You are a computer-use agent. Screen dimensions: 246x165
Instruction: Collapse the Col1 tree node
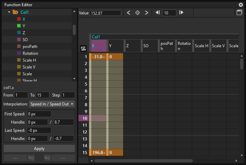(x=9, y=12)
